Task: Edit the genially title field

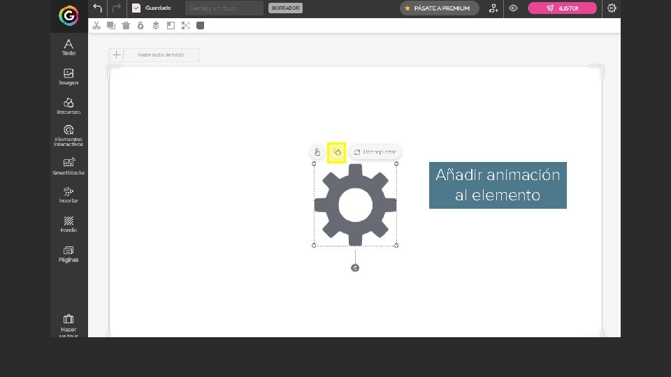Action: tap(224, 8)
